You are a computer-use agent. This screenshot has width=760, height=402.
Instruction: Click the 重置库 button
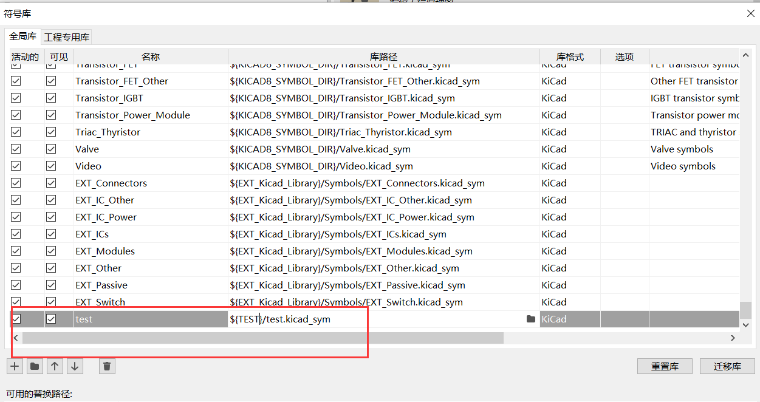(x=665, y=366)
